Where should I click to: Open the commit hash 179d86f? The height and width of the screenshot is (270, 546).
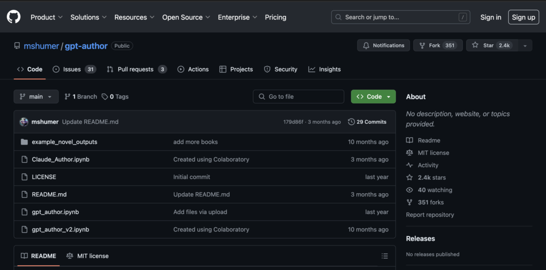293,122
